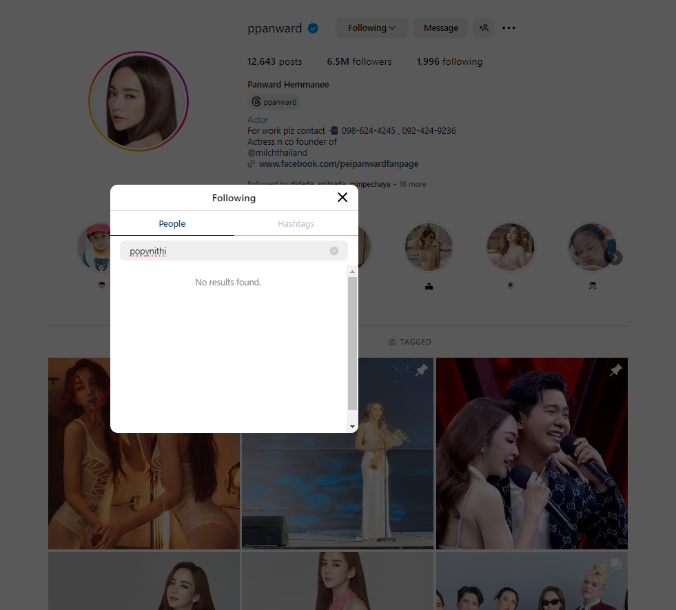Click the Following list scrollbar thumb

click(x=352, y=343)
